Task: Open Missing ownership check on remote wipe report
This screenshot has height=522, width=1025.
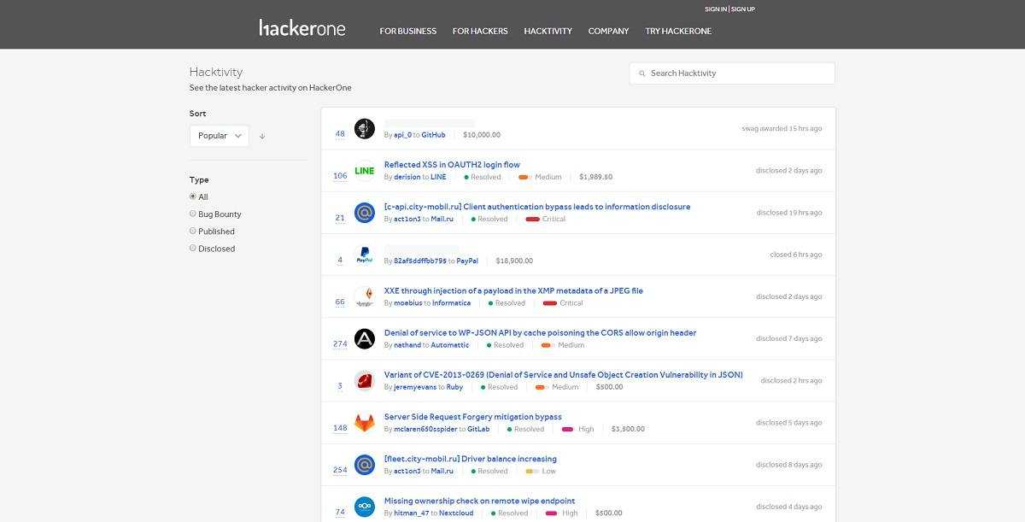Action: (479, 501)
